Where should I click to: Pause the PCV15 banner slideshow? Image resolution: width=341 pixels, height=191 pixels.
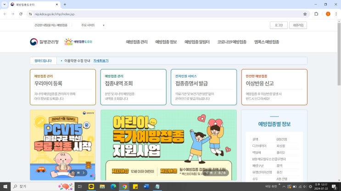(78, 173)
